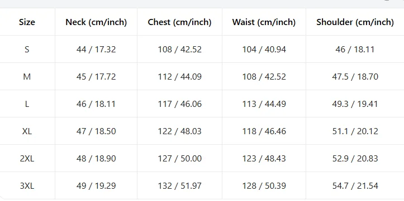Screen dimensions: 404x201
Task: Click the Neck (cm/inch) column header
Action: tap(96, 22)
